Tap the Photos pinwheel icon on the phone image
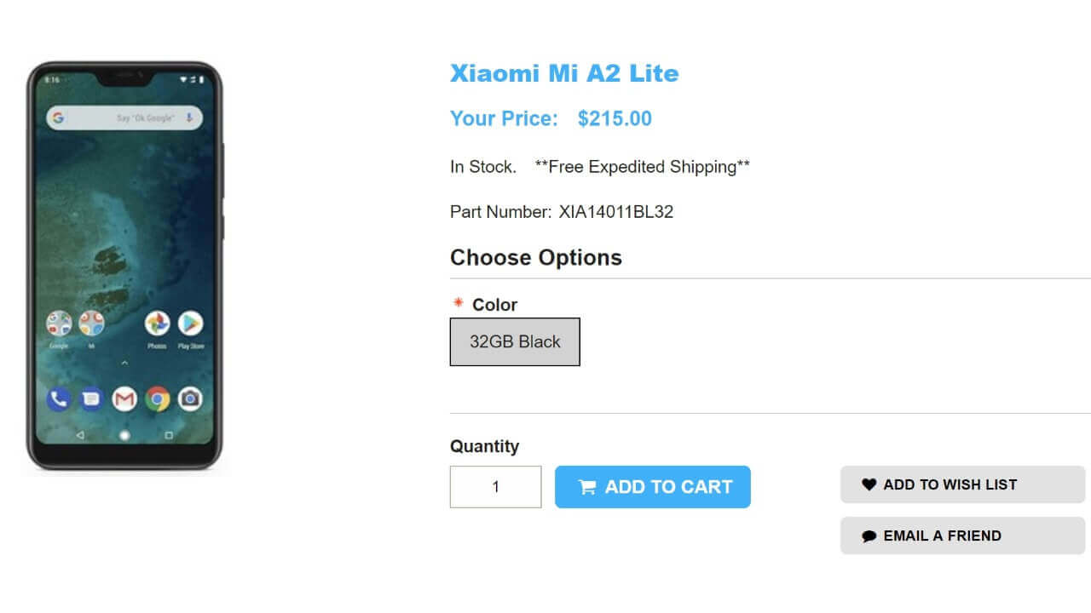 point(157,324)
